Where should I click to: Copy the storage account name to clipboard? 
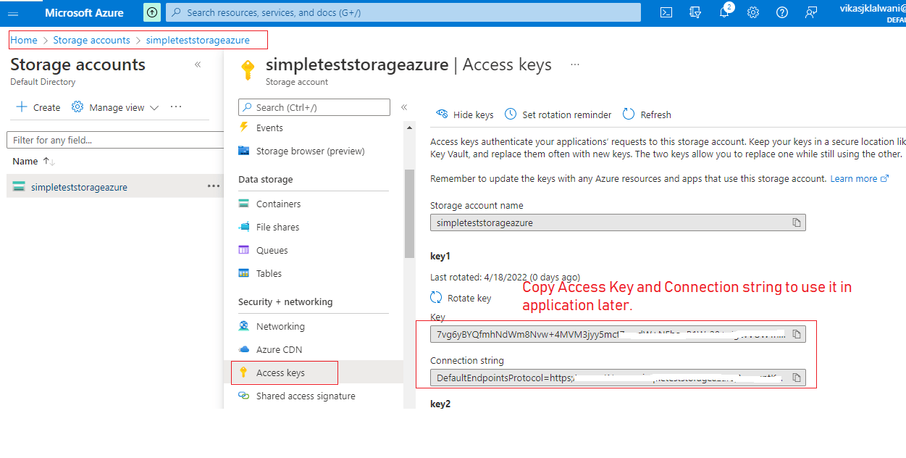796,222
